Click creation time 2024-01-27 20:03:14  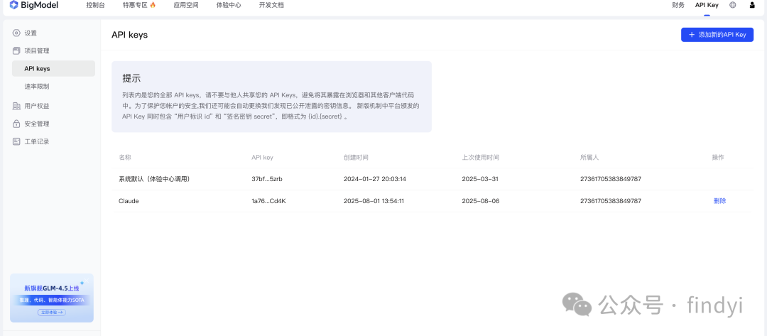click(x=375, y=179)
